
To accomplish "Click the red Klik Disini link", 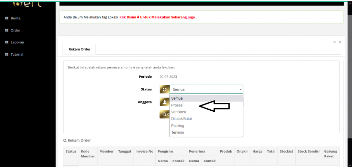I will (128, 17).
